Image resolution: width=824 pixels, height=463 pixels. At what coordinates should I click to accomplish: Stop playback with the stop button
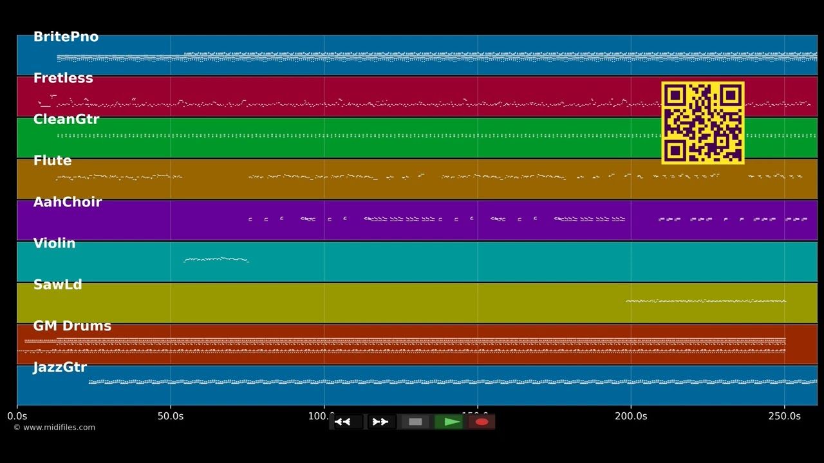pos(415,422)
